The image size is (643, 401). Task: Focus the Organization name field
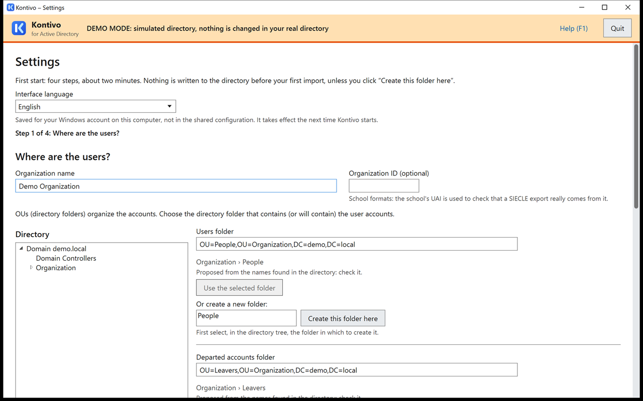click(176, 186)
